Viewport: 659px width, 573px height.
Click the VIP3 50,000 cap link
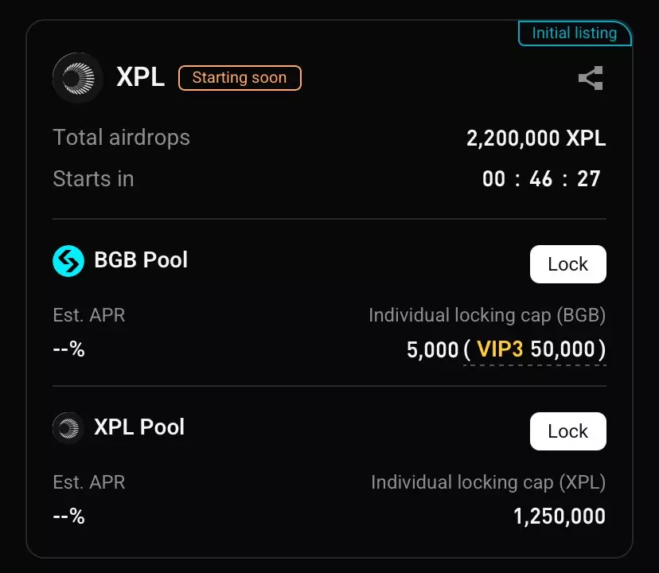coord(536,349)
